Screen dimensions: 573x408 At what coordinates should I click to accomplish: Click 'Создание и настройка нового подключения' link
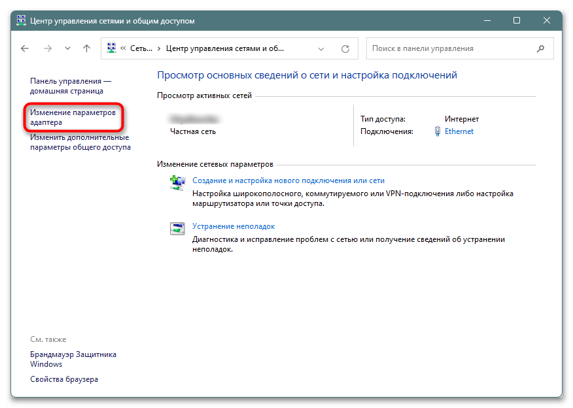(x=288, y=180)
